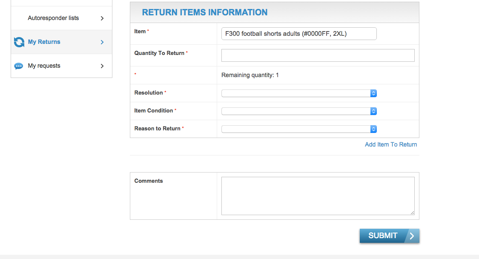The width and height of the screenshot is (479, 259).
Task: Select the My Returns sidebar item
Action: [x=44, y=42]
